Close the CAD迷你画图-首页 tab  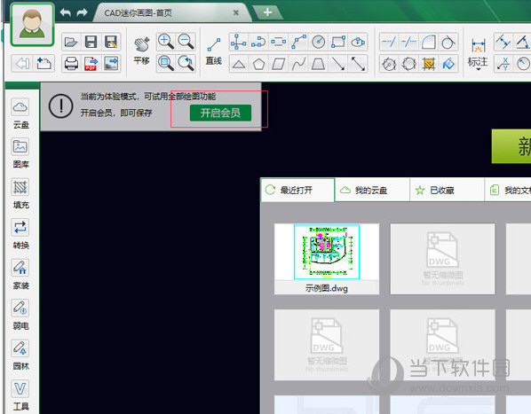(x=236, y=12)
